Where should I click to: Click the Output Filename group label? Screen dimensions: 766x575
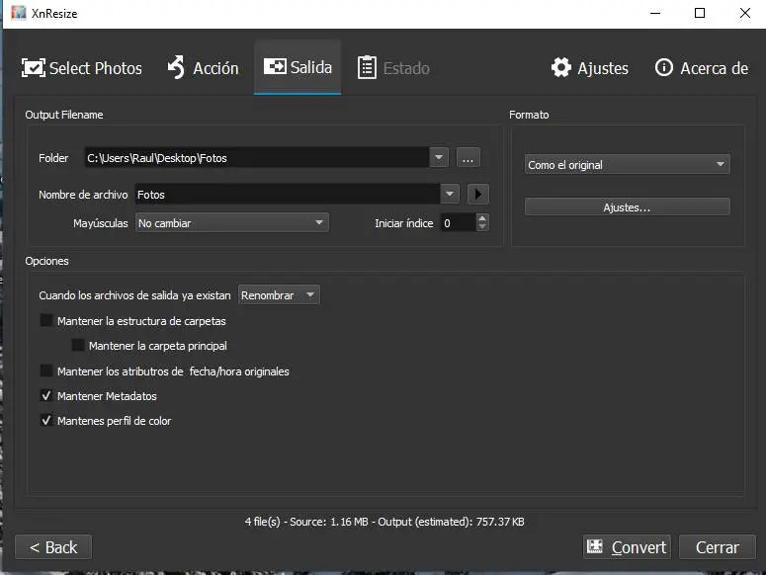[64, 115]
